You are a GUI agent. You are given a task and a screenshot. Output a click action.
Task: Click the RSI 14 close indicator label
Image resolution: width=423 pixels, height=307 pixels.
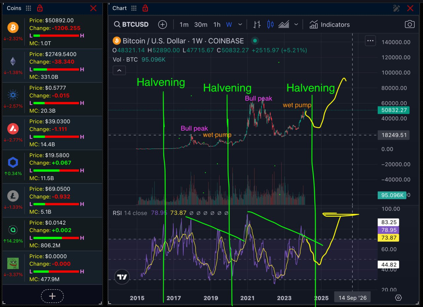pyautogui.click(x=130, y=213)
